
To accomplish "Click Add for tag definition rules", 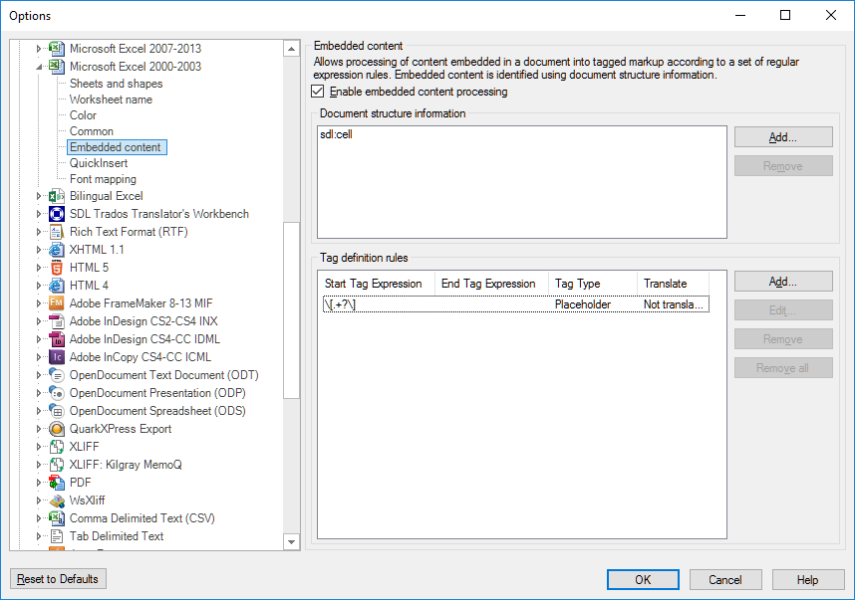I will pos(783,282).
